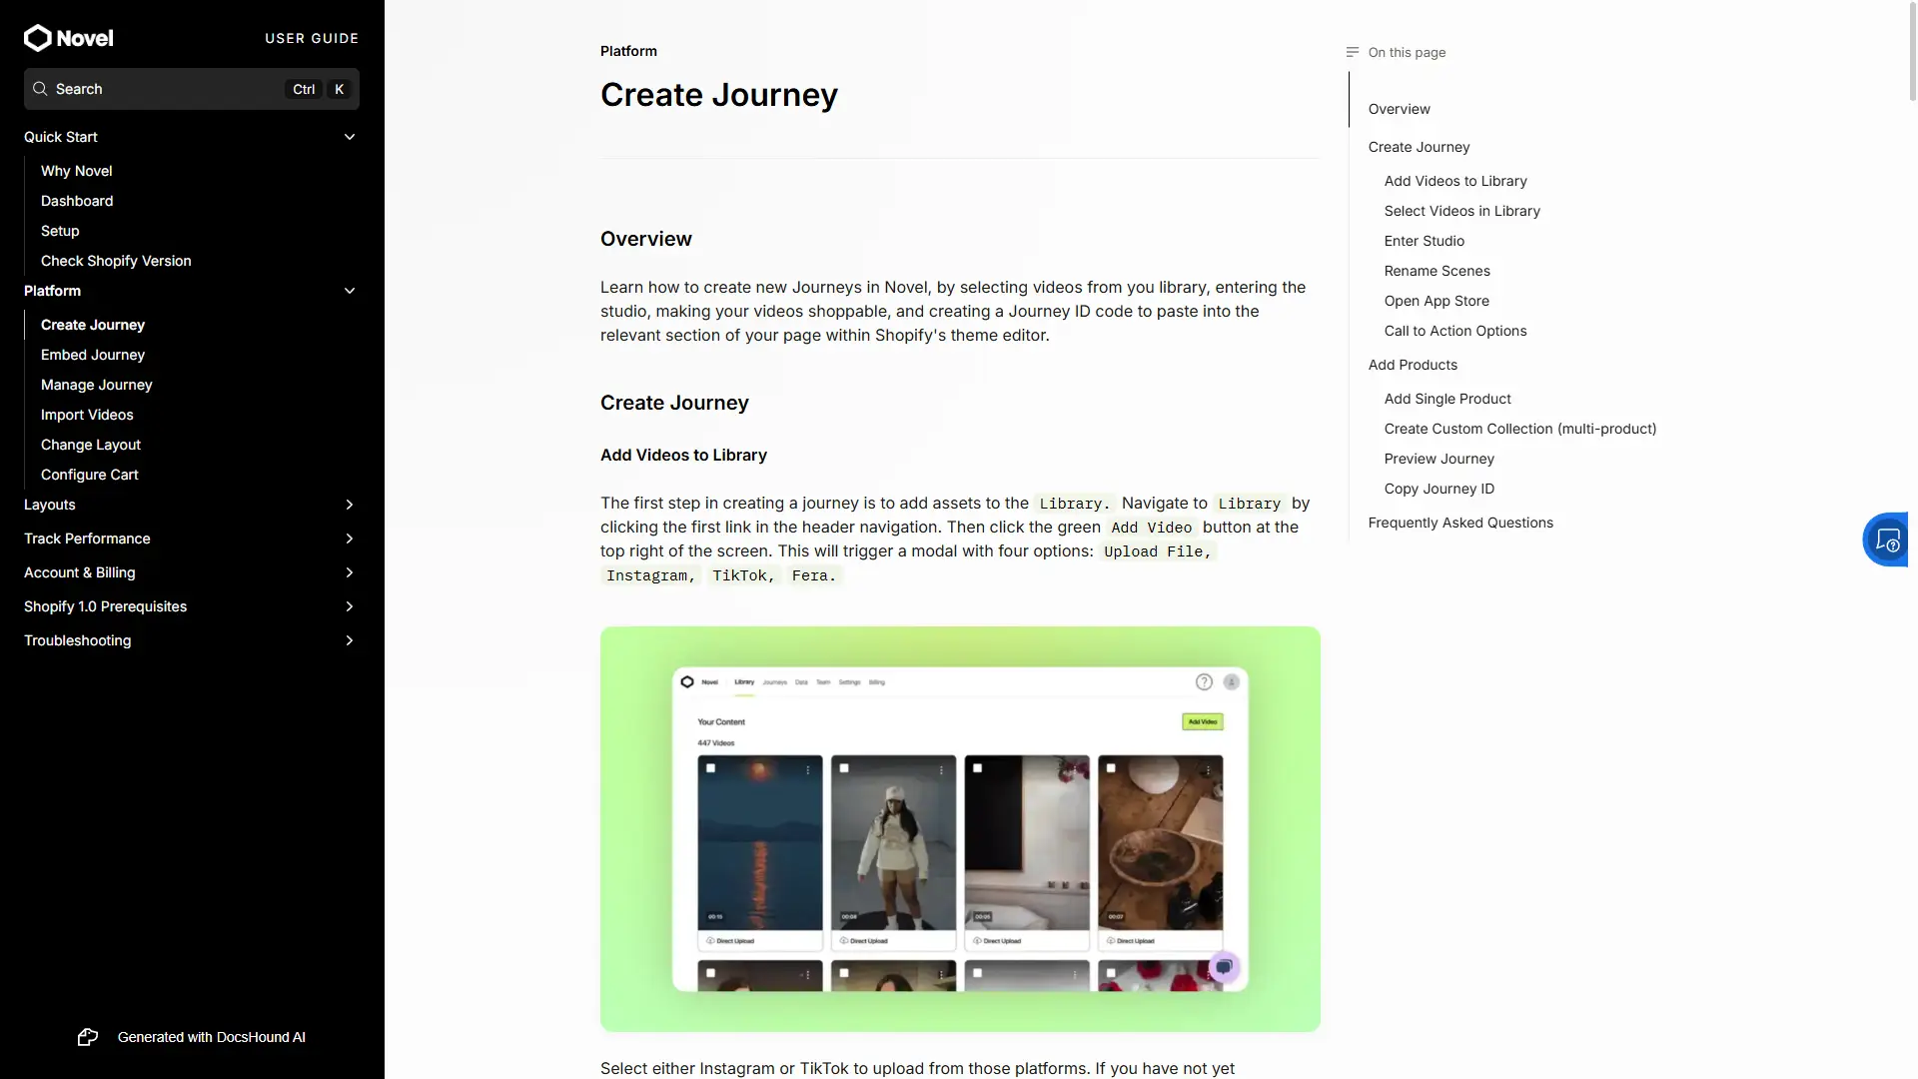
Task: Open the Add Products anchor link
Action: (x=1413, y=365)
